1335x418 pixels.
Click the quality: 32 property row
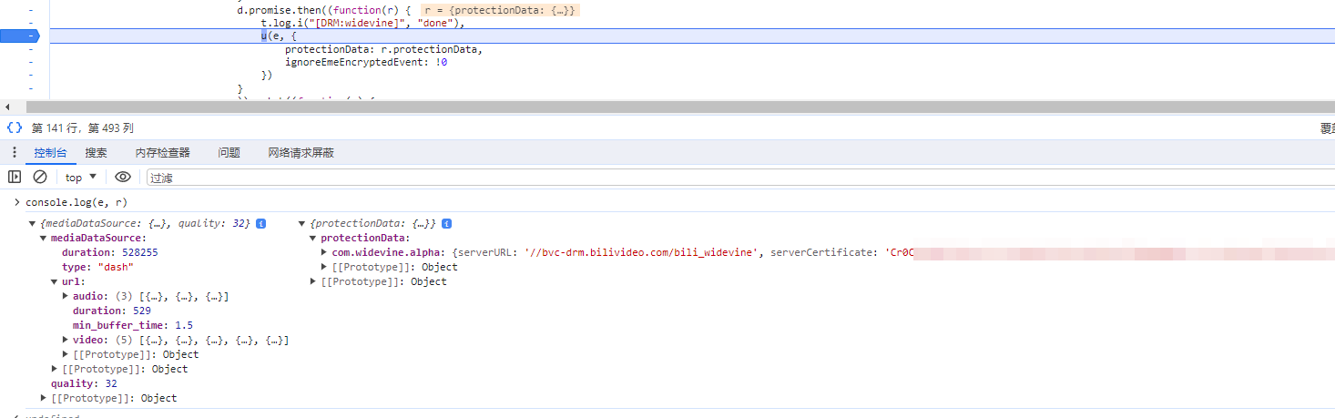[x=84, y=383]
